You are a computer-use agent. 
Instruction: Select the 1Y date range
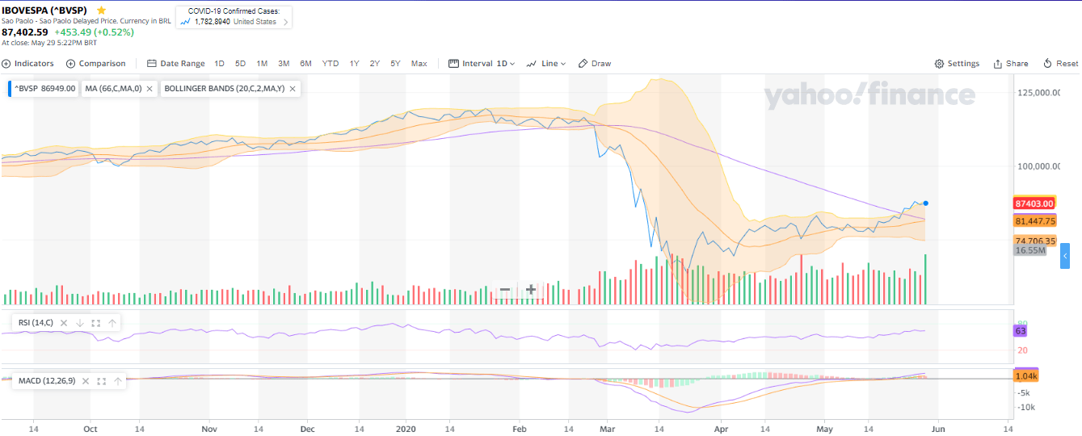click(355, 64)
